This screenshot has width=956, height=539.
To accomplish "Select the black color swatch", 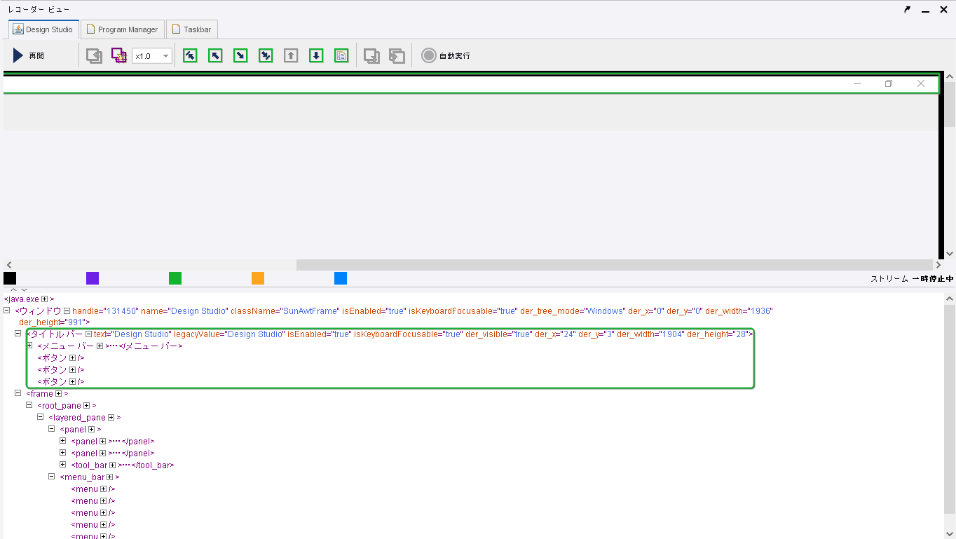I will (10, 278).
